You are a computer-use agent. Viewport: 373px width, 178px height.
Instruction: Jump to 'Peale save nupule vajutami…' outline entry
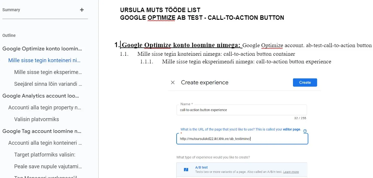pyautogui.click(x=48, y=167)
